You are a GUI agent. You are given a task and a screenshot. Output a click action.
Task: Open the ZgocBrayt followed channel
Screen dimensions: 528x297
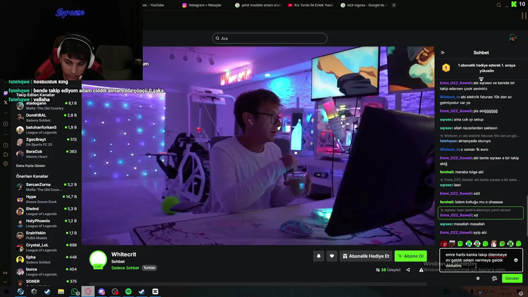pos(46,142)
